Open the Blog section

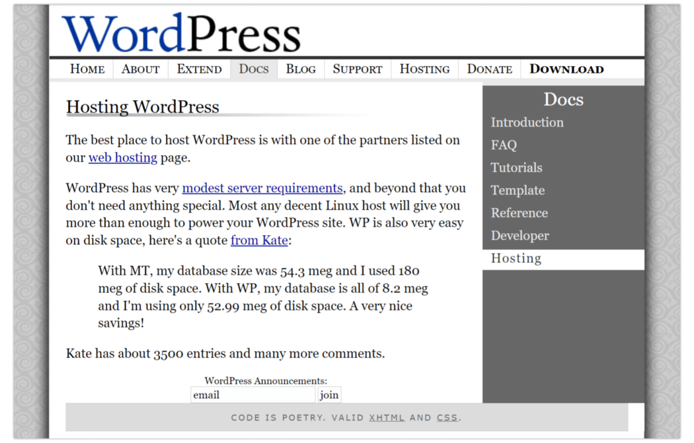click(x=300, y=69)
